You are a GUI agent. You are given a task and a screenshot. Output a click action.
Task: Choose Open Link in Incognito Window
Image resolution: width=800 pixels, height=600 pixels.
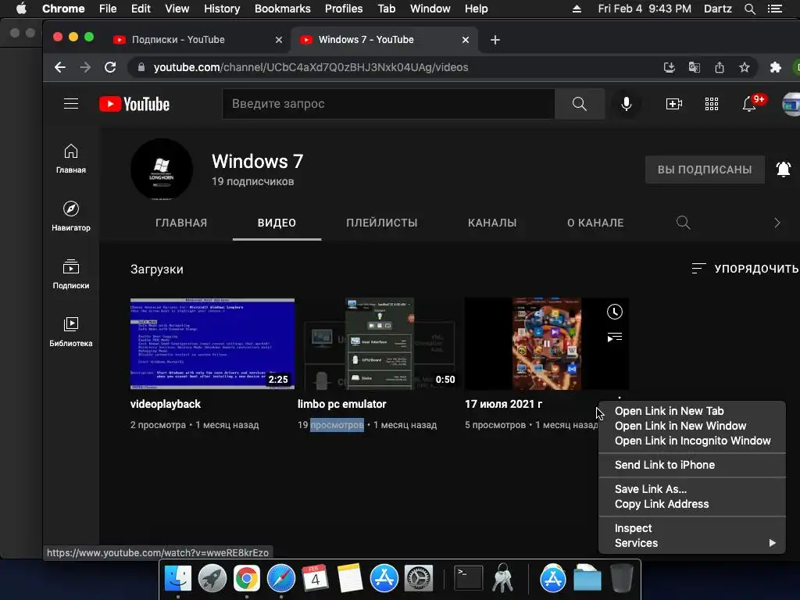[692, 441]
